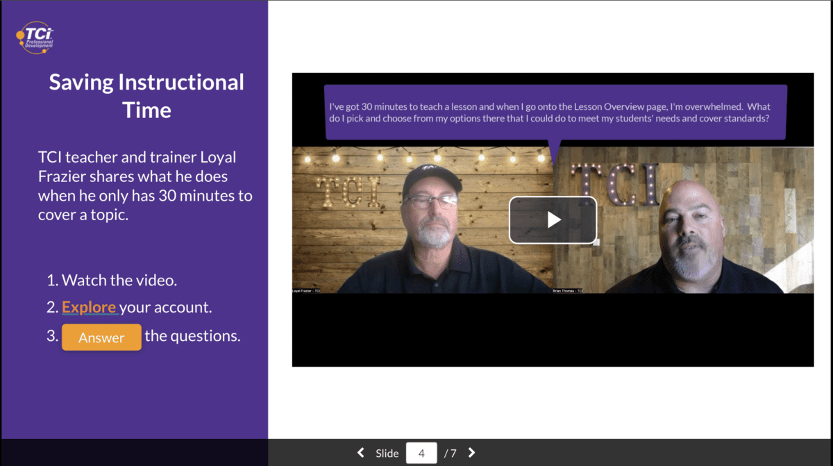
Task: Click the TCI Professional Development logo
Action: pos(35,36)
